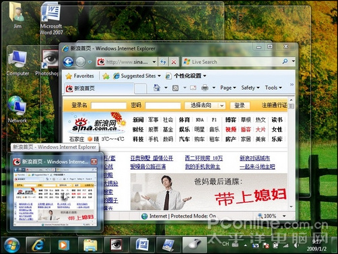This screenshot has width=338, height=254.
Task: Click page scrollbar down arrow
Action: (292, 206)
